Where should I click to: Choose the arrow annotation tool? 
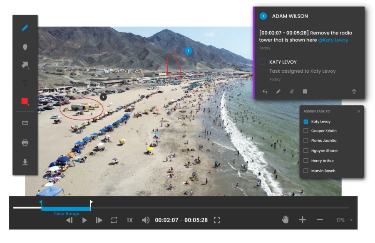(25, 65)
